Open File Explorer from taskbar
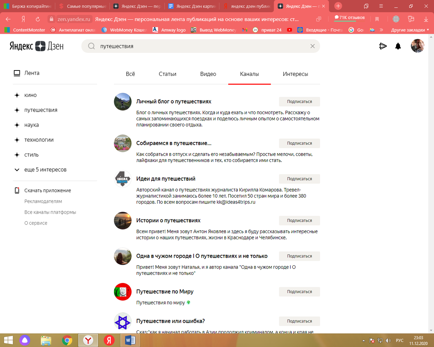434x347 pixels. click(46, 340)
